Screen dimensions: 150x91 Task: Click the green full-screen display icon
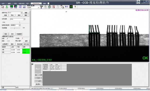(x=11, y=7)
